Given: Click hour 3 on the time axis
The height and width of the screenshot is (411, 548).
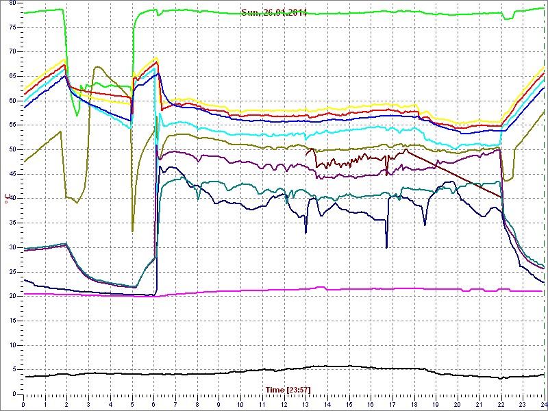Looking at the screenshot, I should coord(89,403).
